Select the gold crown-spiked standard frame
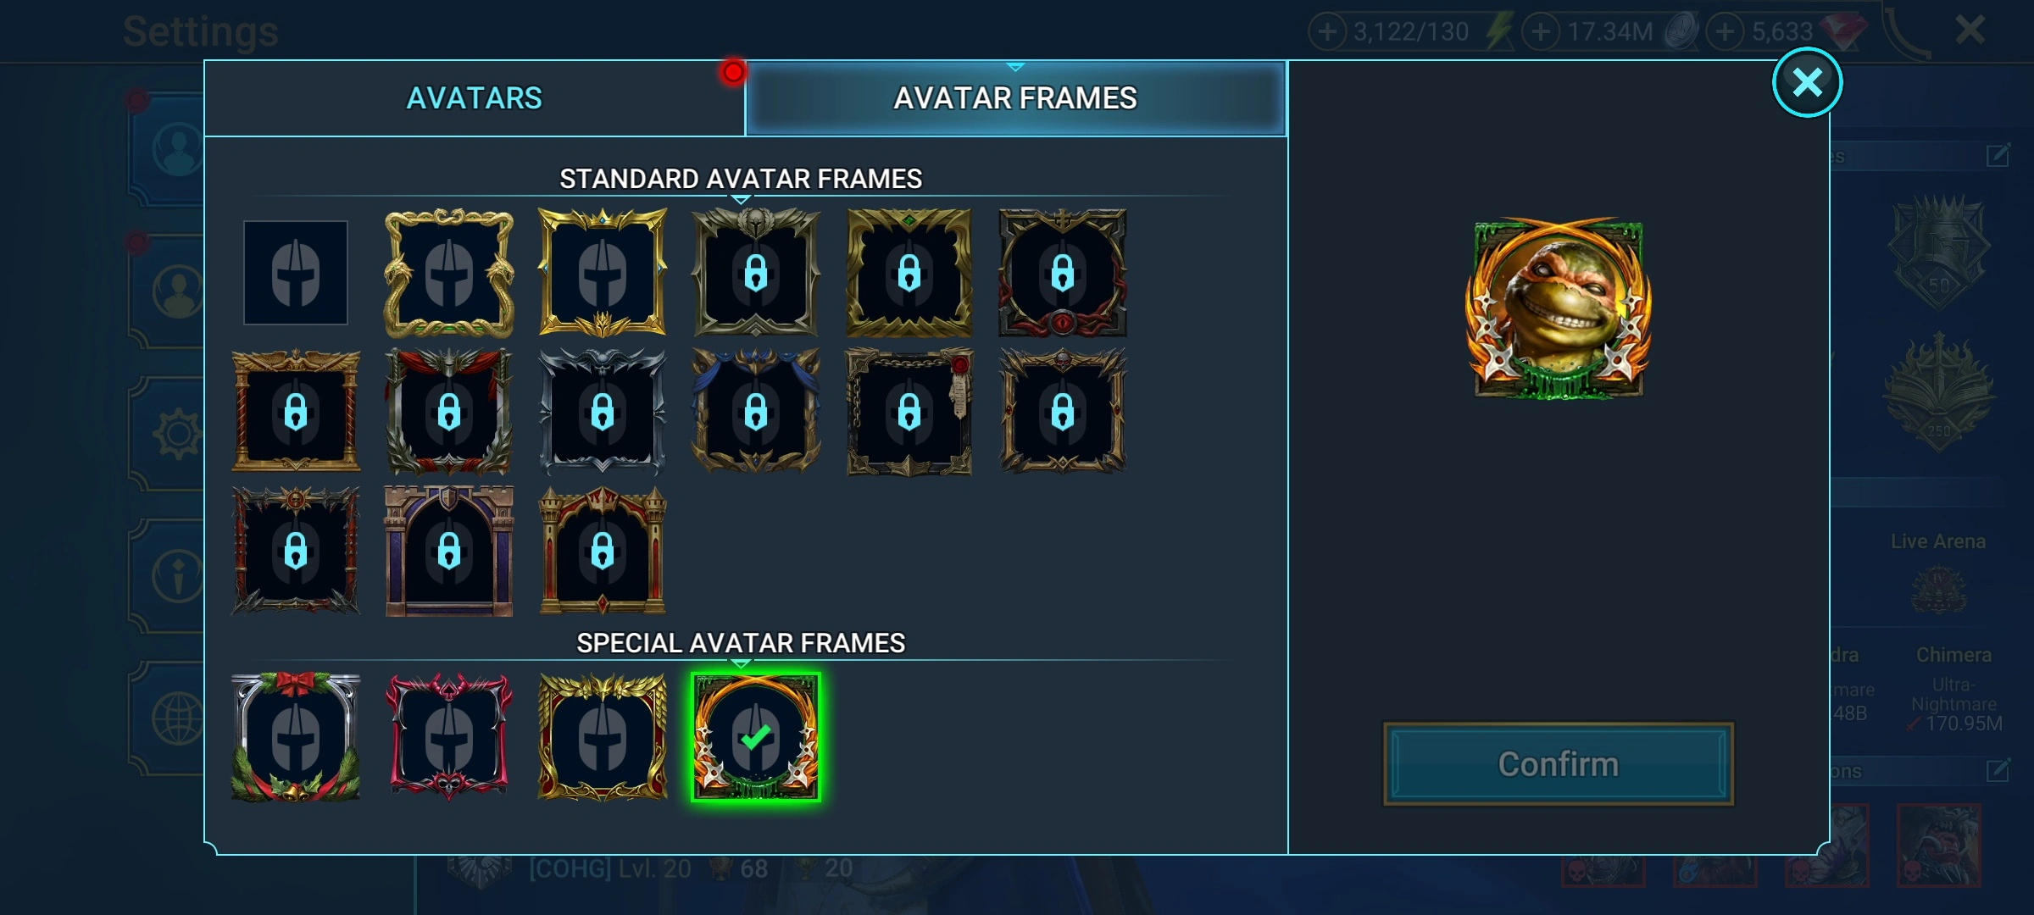This screenshot has width=2034, height=915. coord(603,273)
